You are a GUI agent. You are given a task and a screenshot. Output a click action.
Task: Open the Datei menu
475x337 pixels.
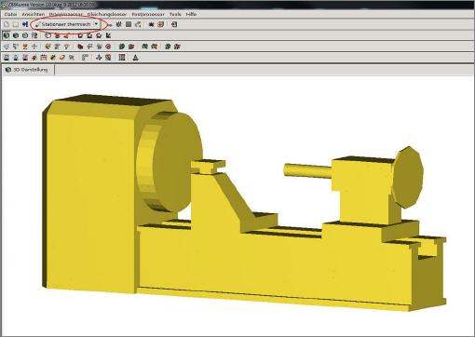(x=10, y=14)
